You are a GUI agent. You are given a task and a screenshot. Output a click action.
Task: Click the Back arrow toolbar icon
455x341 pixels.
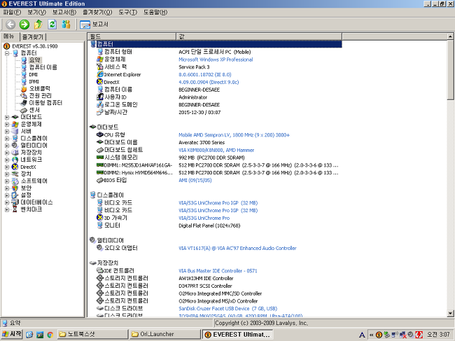[10, 25]
